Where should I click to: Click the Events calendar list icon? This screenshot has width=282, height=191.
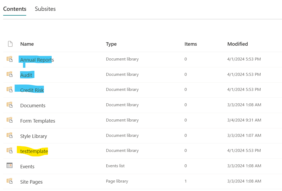point(10,165)
